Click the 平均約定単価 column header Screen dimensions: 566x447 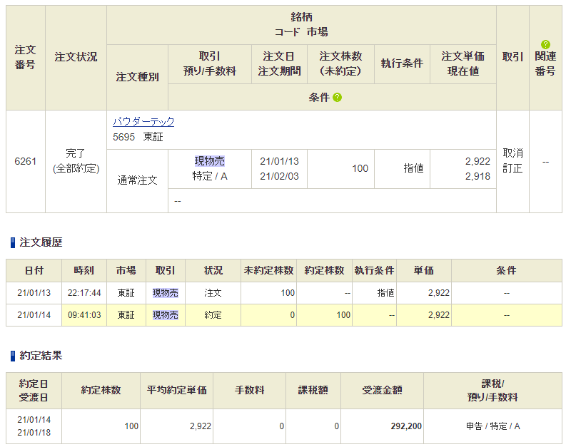pos(176,391)
